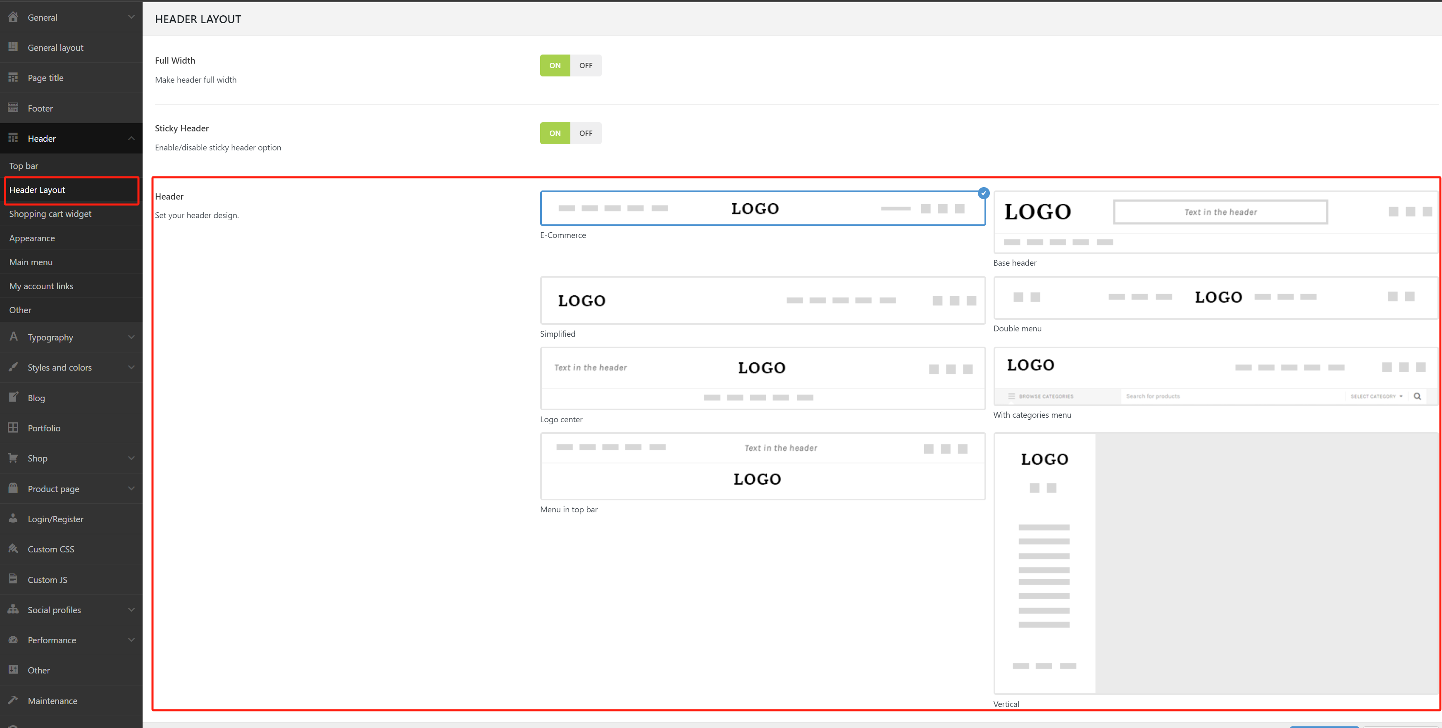This screenshot has height=728, width=1442.
Task: Open General layout settings
Action: [x=55, y=48]
